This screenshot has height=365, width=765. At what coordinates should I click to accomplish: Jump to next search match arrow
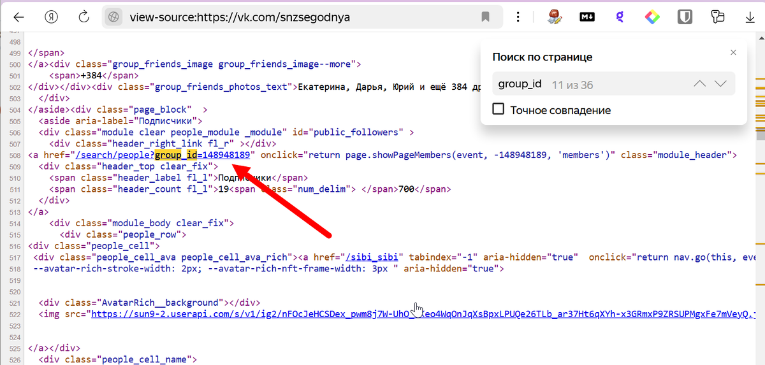720,83
